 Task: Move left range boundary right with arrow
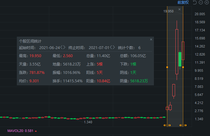pyautogui.click(x=169, y=125)
